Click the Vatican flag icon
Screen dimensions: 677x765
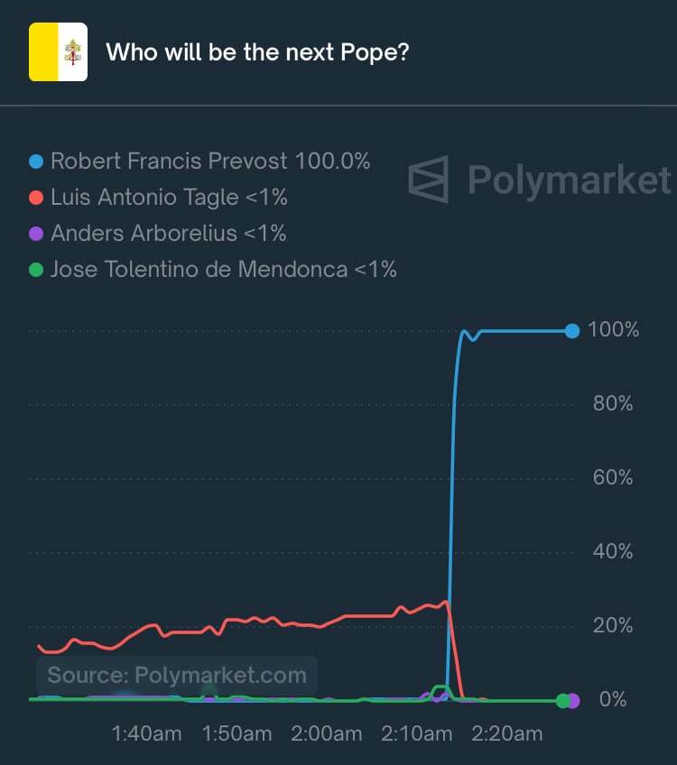pos(58,51)
